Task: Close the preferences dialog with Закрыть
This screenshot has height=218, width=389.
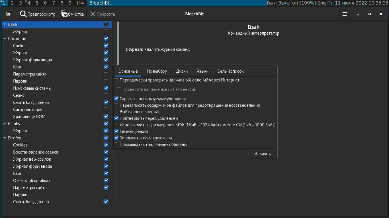Action: tap(263, 154)
